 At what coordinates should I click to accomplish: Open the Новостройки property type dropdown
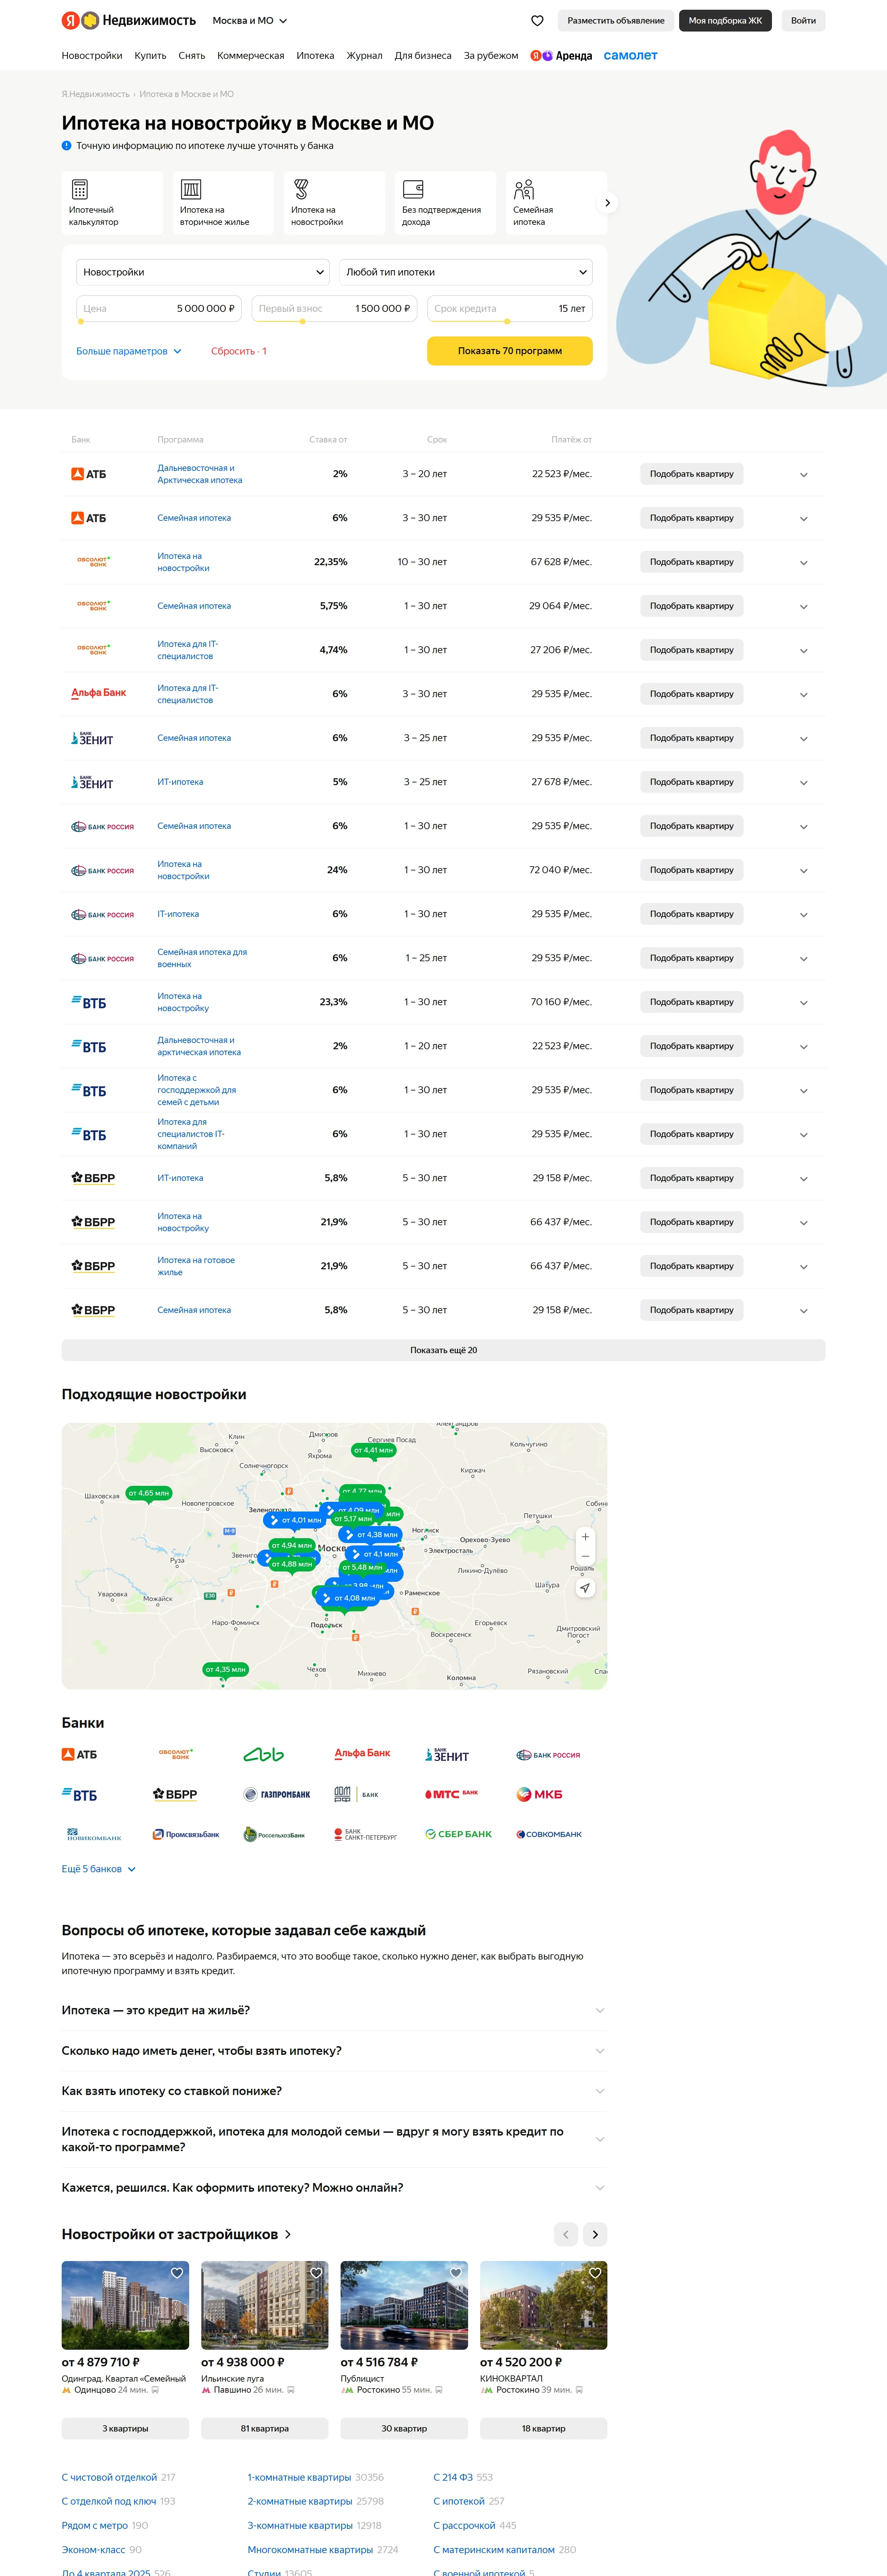click(203, 272)
